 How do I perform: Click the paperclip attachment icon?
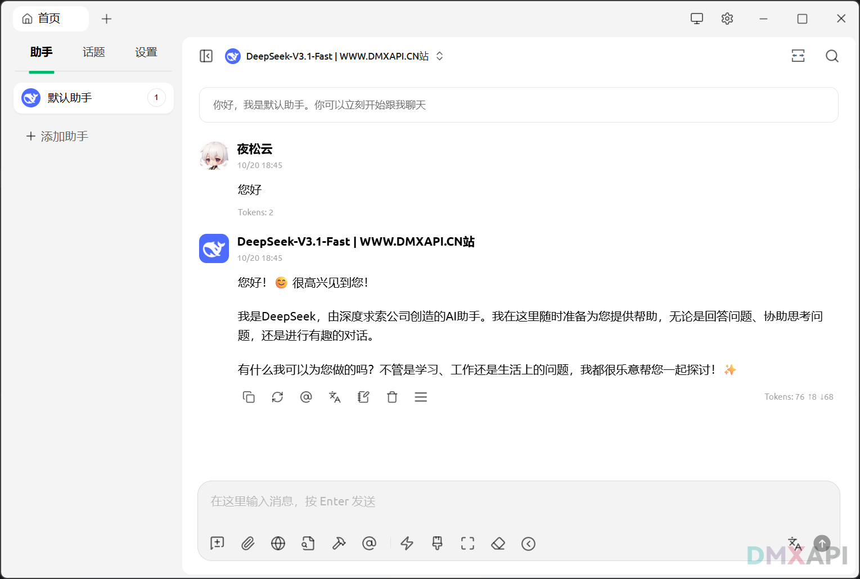(x=247, y=544)
